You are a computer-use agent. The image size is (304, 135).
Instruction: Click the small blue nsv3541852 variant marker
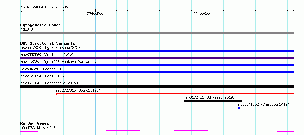239,108
